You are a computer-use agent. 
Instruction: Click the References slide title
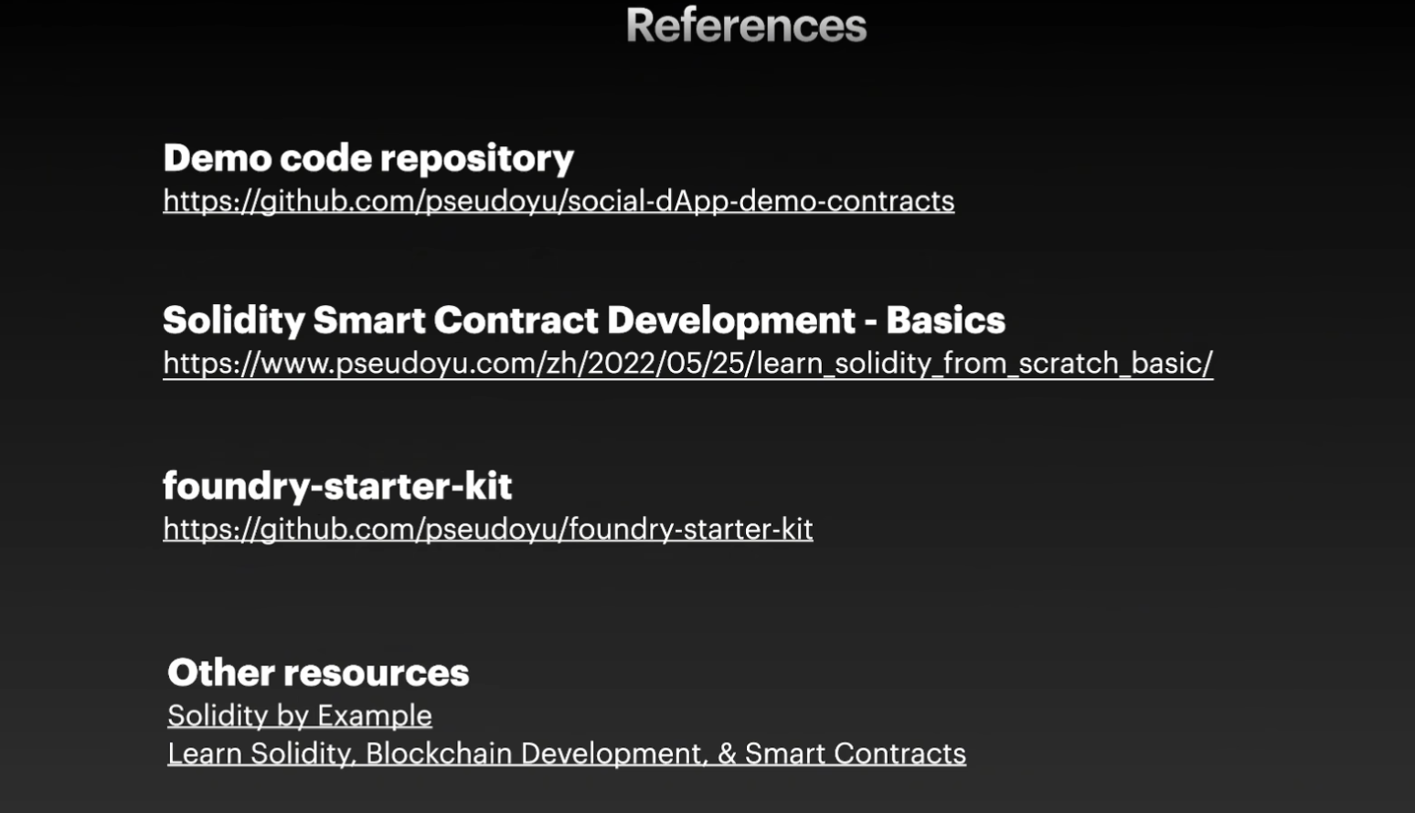(x=746, y=26)
